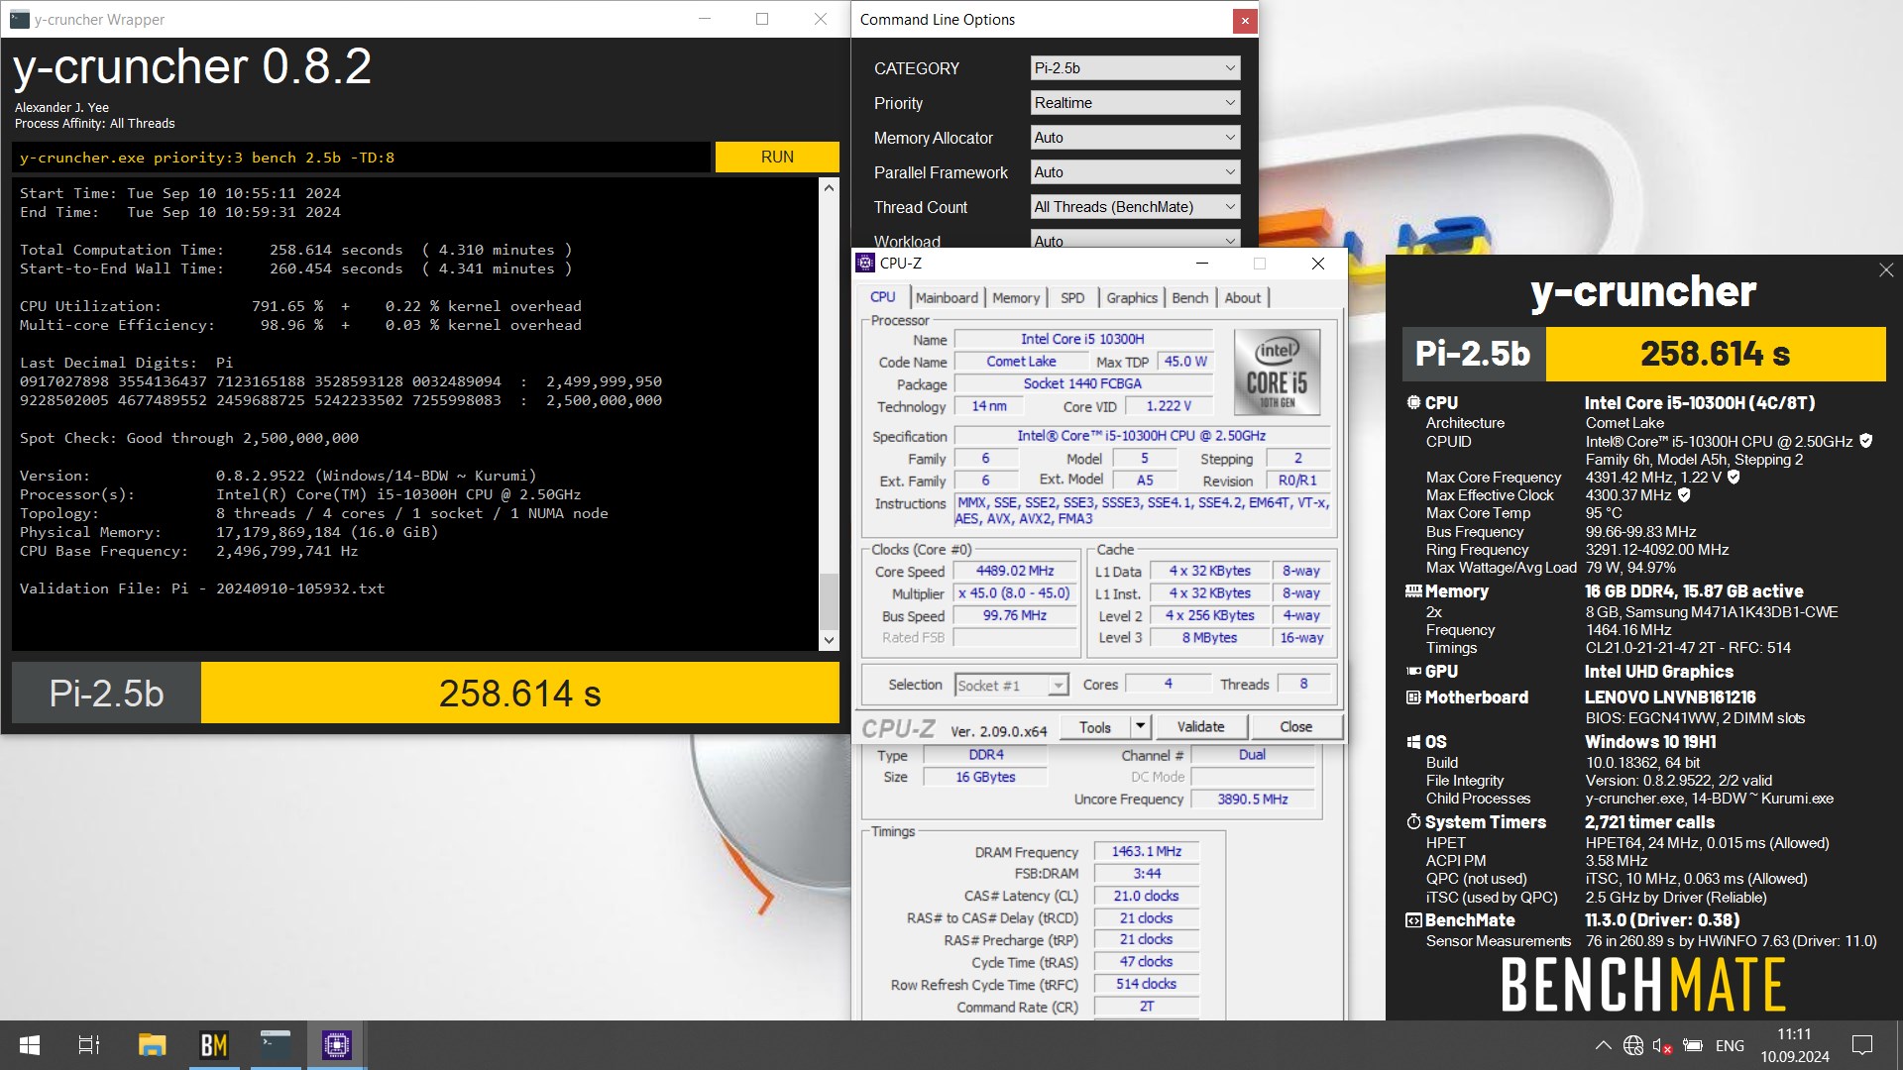Open the Workload dropdown
This screenshot has height=1070, width=1903.
(x=1135, y=240)
